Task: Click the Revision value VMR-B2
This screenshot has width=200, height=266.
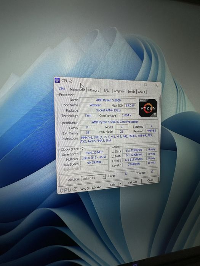Action: pyautogui.click(x=152, y=131)
